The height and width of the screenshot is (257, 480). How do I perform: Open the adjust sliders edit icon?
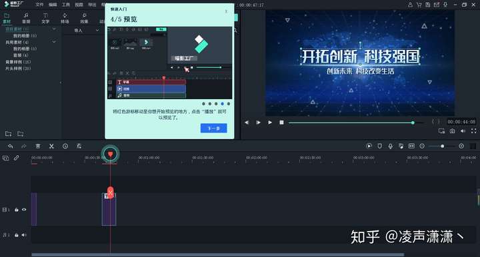79,146
